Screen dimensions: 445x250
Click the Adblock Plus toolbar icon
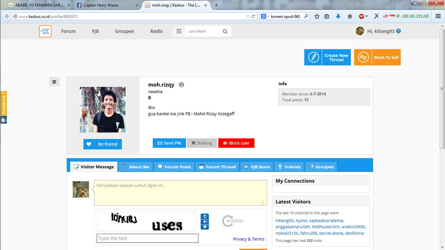click(362, 16)
